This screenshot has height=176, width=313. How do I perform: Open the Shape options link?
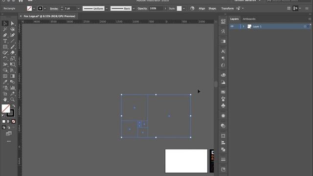tap(212, 8)
